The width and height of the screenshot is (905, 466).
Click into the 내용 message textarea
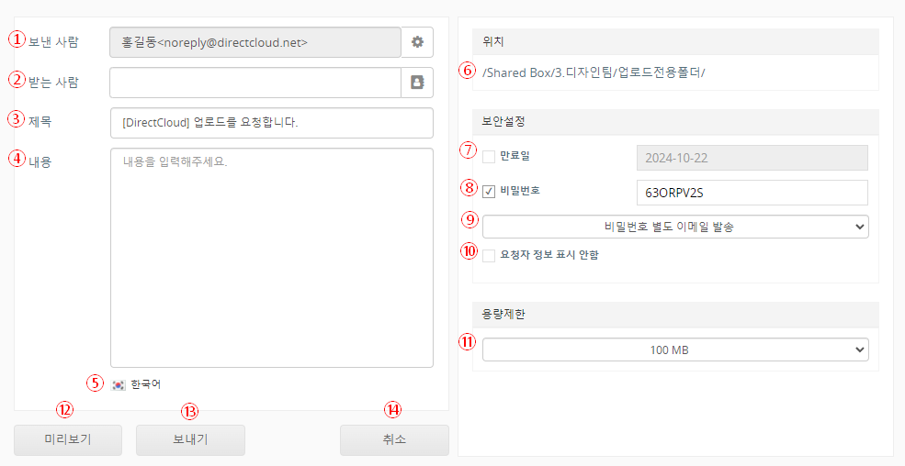tap(271, 257)
